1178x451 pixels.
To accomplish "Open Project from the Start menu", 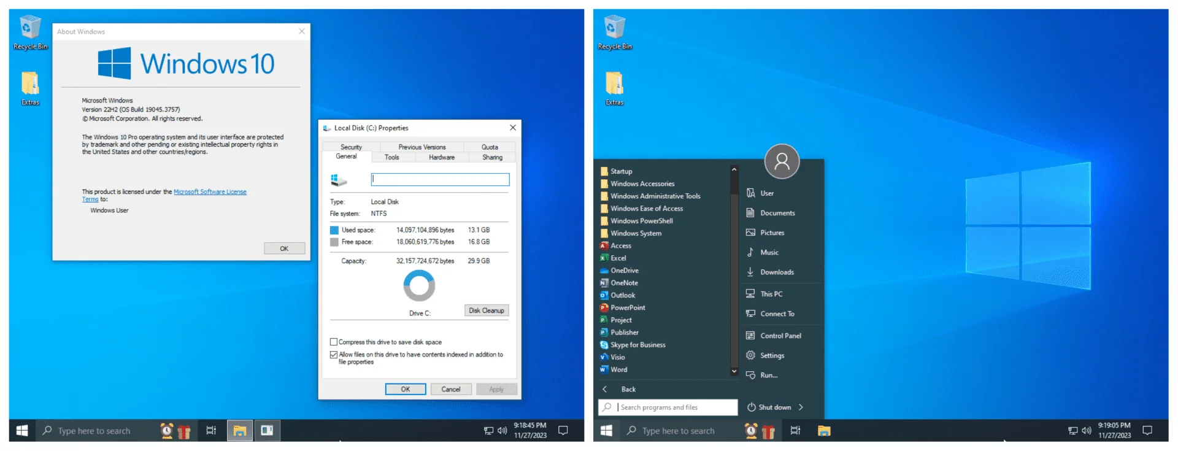I will pos(616,320).
